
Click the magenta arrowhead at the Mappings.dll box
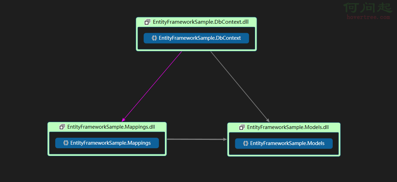coord(123,120)
